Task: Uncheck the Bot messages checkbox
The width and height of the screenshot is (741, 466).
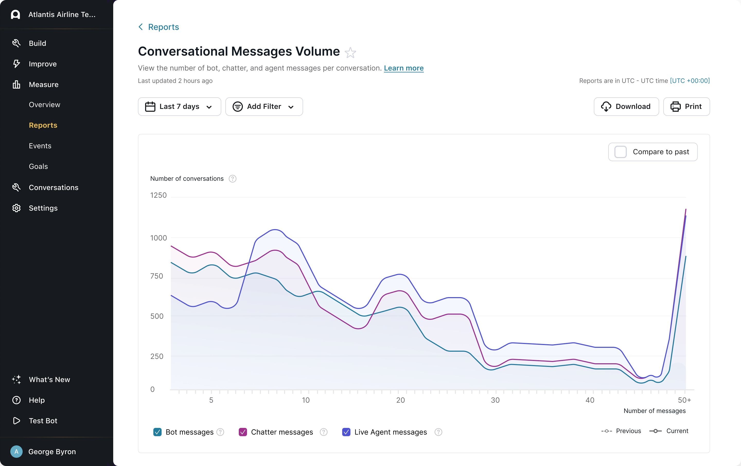Action: (157, 432)
